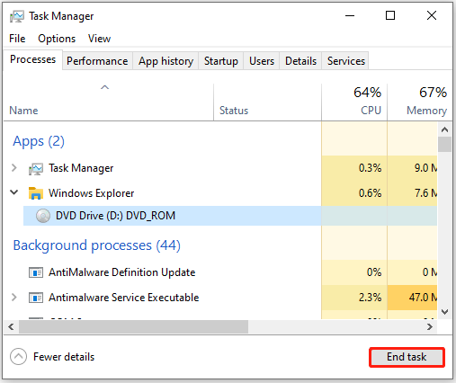Click the Fewer details circular arrow icon

[x=18, y=357]
